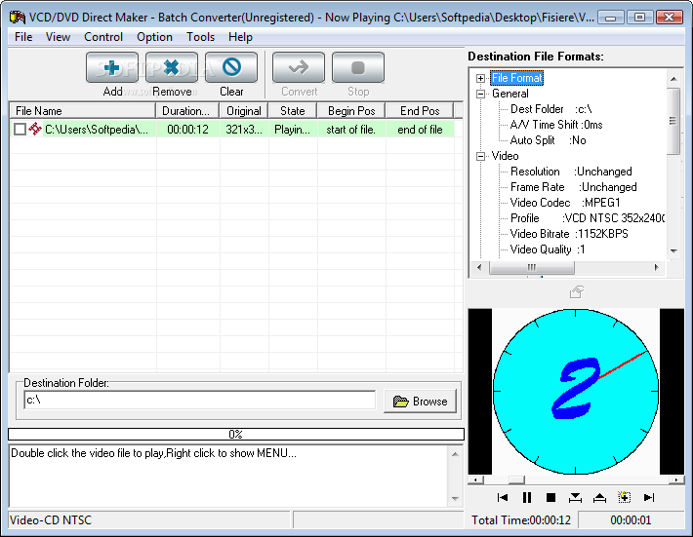693x537 pixels.
Task: Open the File menu
Action: (23, 37)
